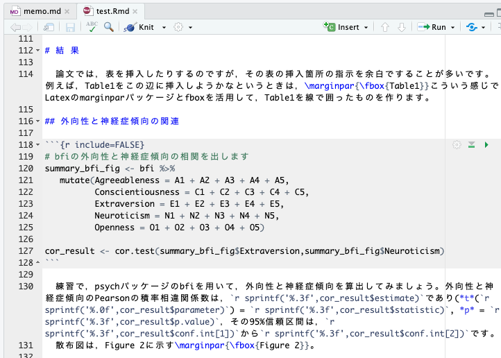
Task: Open the publish dropdown arrow
Action: [484, 28]
